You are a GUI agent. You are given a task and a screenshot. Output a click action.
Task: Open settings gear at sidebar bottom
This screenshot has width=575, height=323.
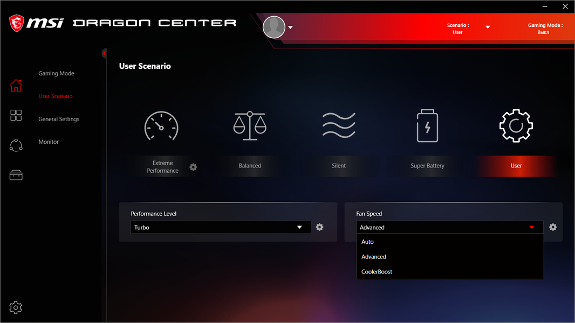pyautogui.click(x=16, y=307)
